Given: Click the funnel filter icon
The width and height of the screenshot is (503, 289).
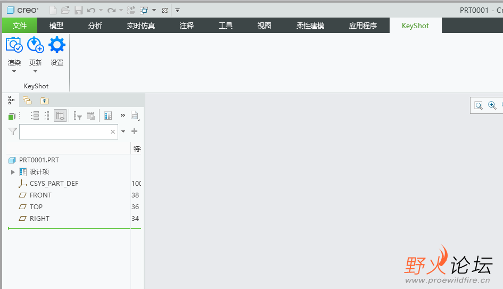Looking at the screenshot, I should [13, 131].
